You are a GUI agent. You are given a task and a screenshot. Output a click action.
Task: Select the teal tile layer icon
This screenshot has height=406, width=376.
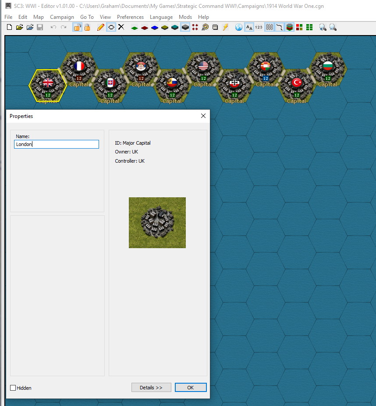175,28
